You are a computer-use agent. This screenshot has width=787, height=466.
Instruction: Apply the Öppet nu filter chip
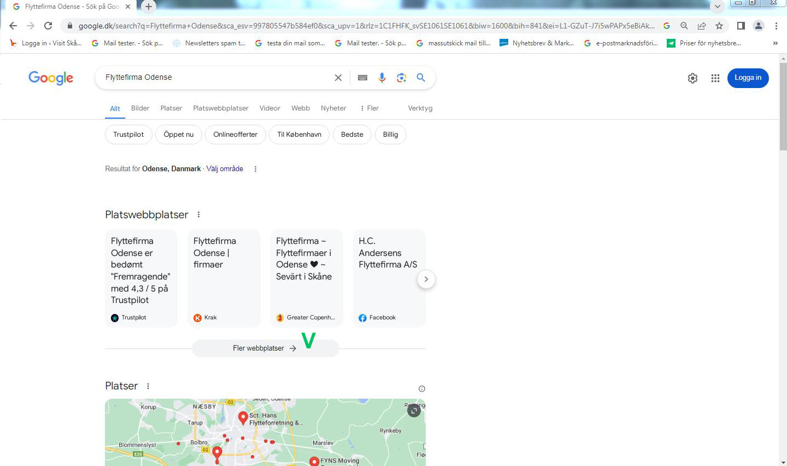pos(179,135)
